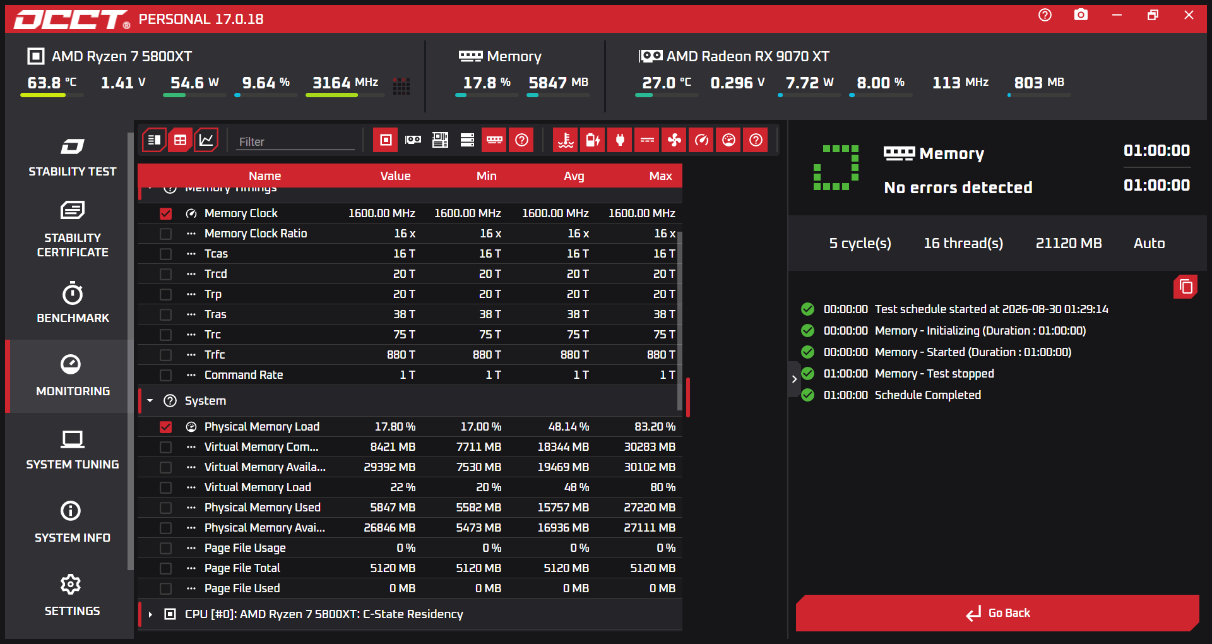Open the System Tuning section

[72, 450]
